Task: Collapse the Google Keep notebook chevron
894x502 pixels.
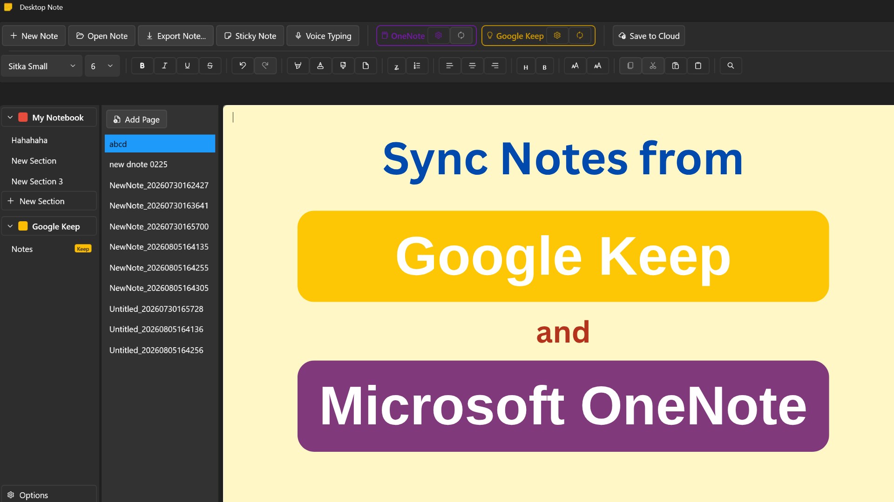Action: tap(10, 226)
